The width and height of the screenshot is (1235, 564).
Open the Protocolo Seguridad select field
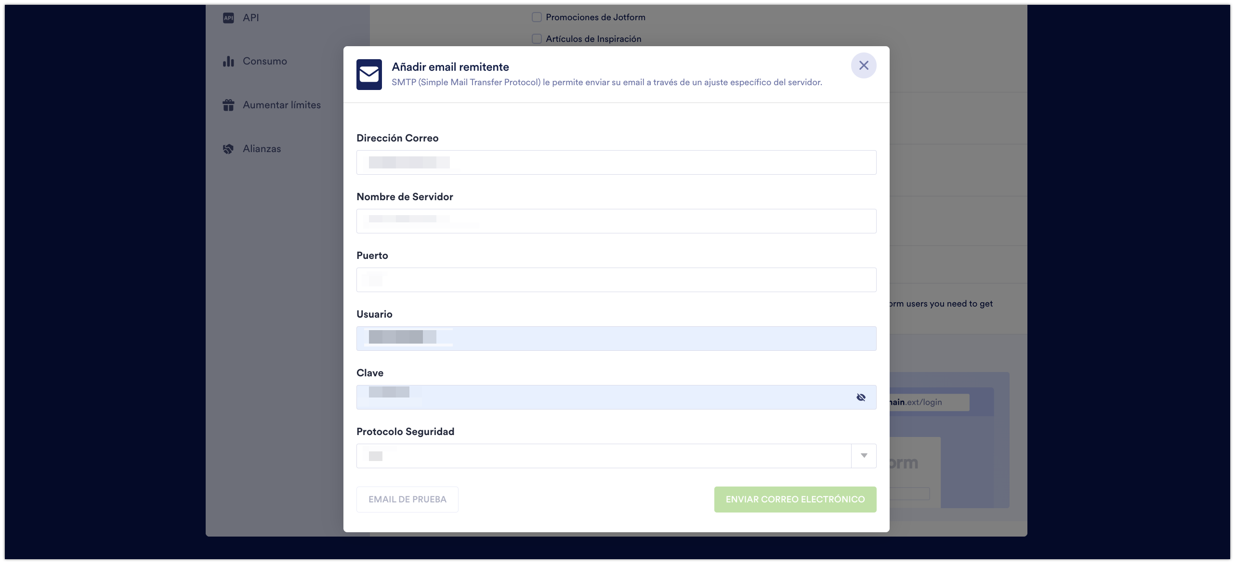click(603, 456)
